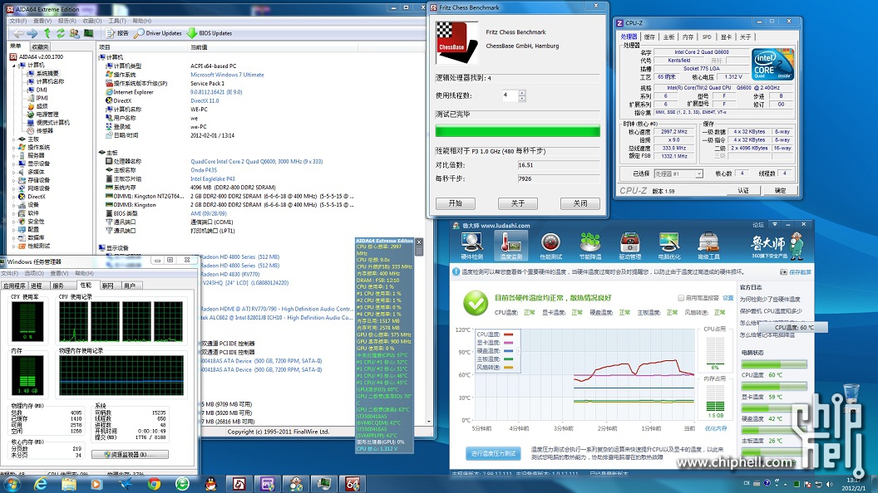Open 性能测试 gauge icon in Ludashi

(550, 246)
